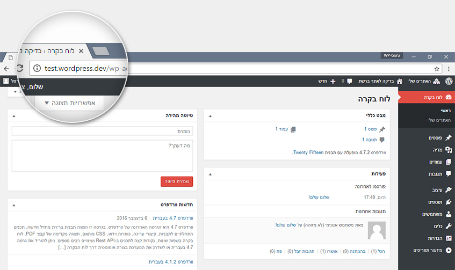Open וורדפרס 4.7 בעברית news link
Viewport: 455px width, 270px height.
point(173,218)
